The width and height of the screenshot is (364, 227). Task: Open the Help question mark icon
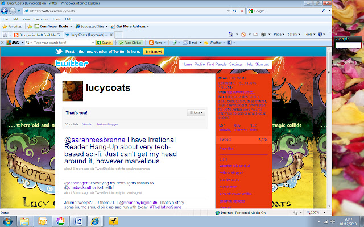tap(320, 34)
